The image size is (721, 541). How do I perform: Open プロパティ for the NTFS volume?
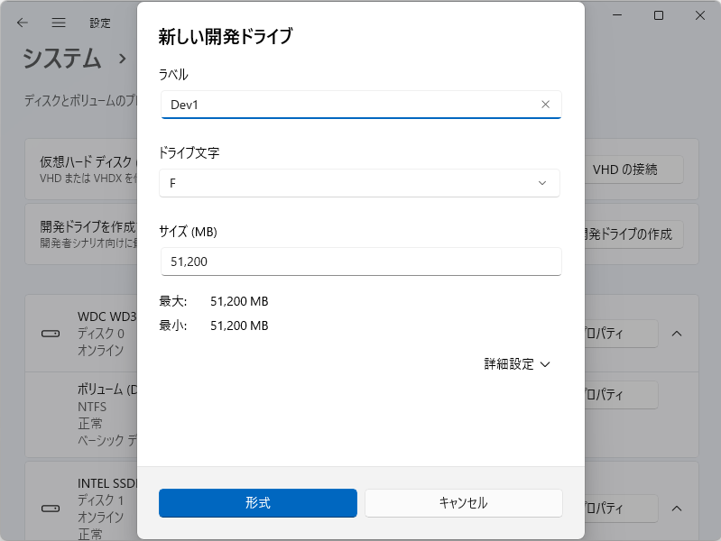(x=621, y=395)
